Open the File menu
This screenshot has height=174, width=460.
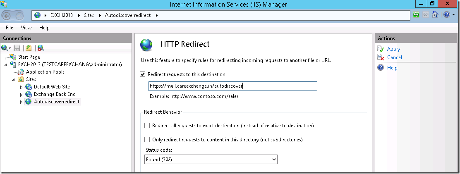coord(10,28)
